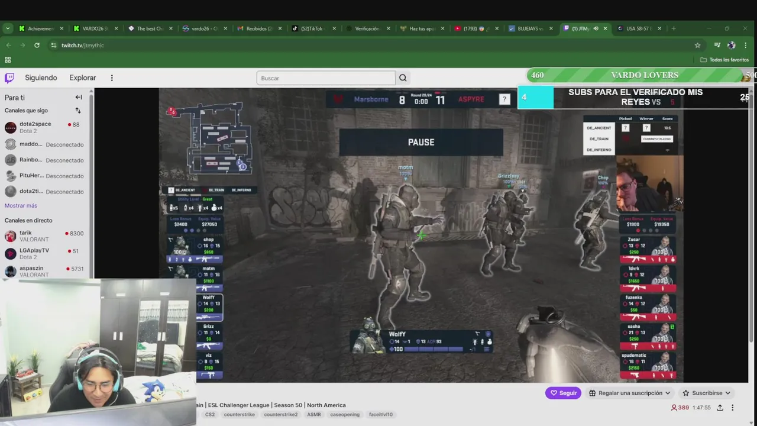This screenshot has height=426, width=757.
Task: Switch to The best Cha tab
Action: point(149,28)
